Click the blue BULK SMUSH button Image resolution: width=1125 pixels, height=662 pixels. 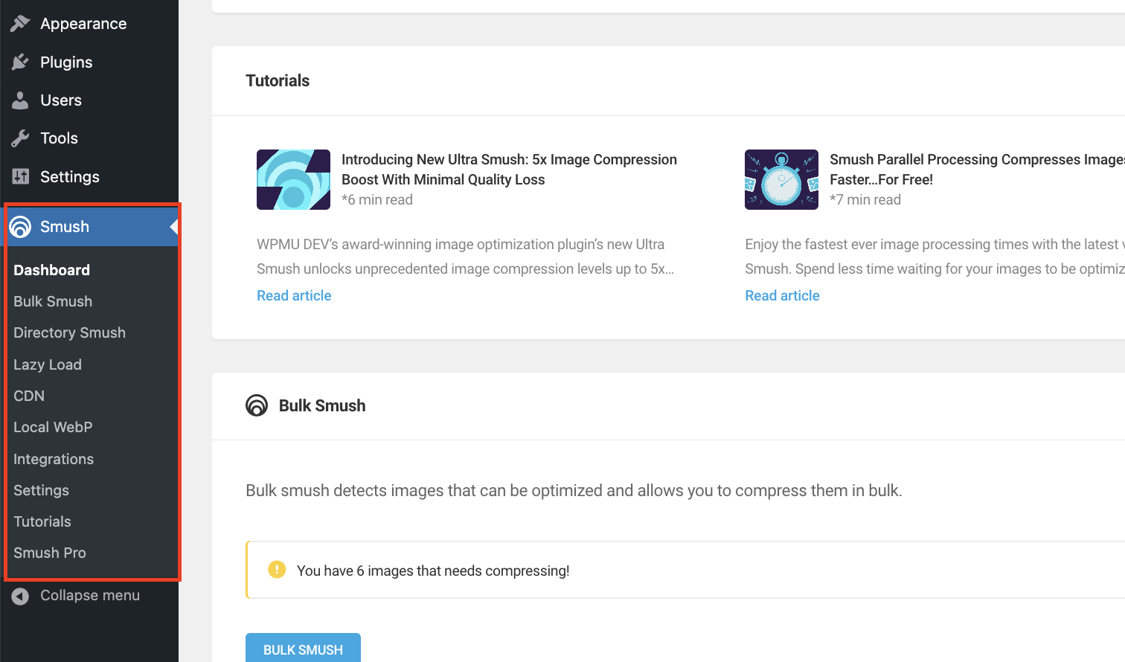pos(303,649)
